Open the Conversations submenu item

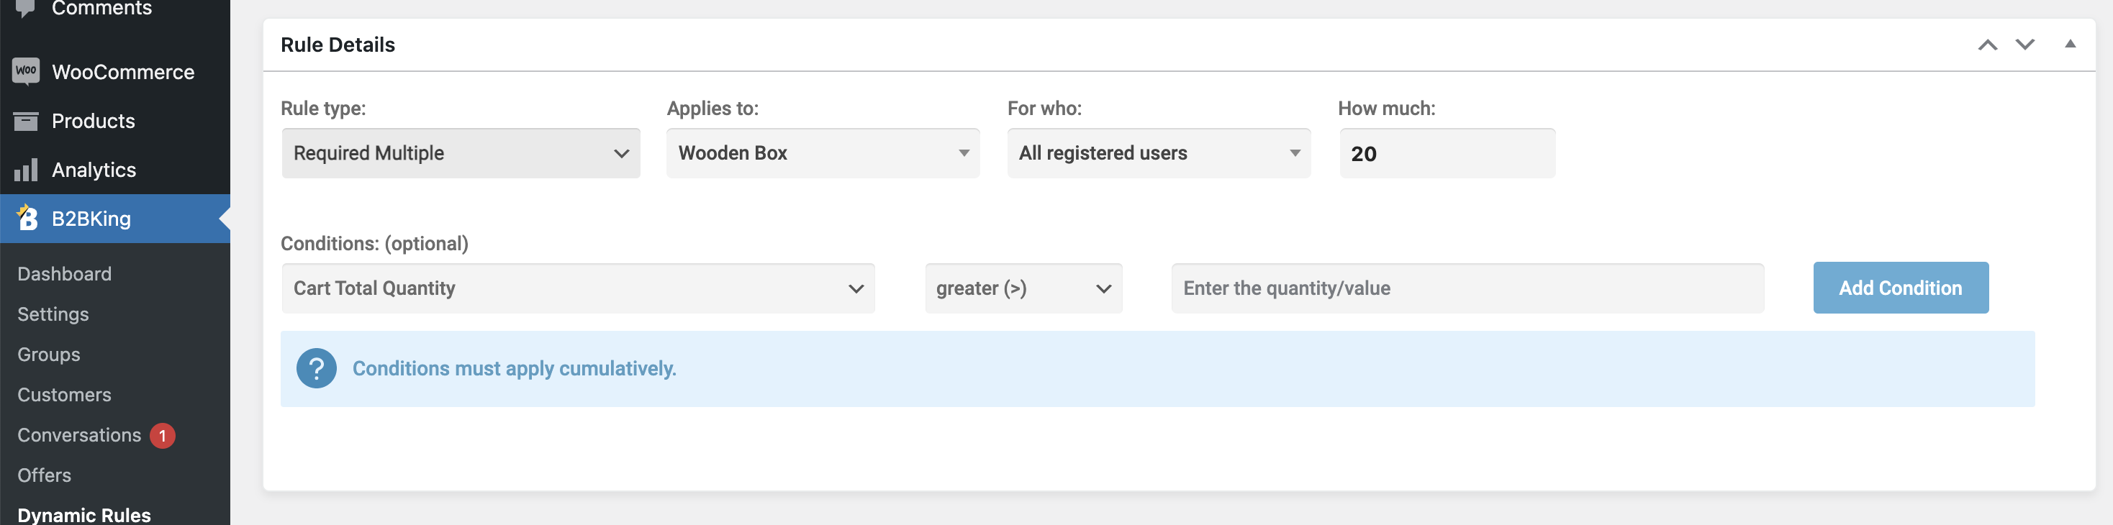click(x=80, y=435)
